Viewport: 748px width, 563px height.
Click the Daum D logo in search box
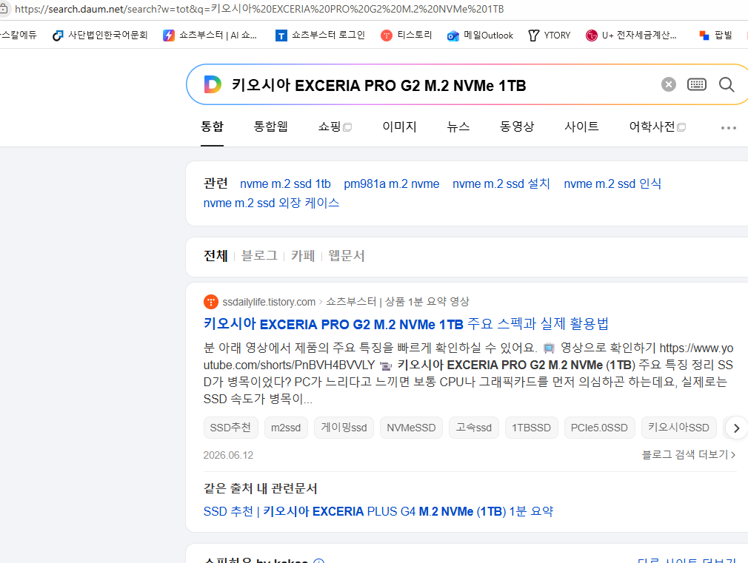213,84
